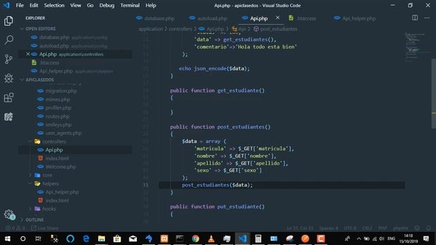Open the Go menu
Image resolution: width=436 pixels, height=245 pixels.
(x=90, y=5)
